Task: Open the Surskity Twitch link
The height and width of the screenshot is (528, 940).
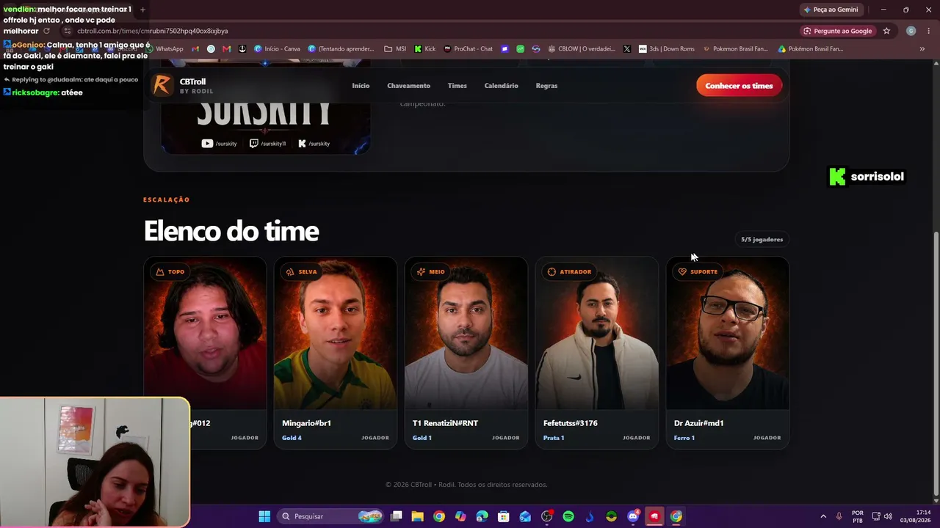Action: tap(267, 144)
